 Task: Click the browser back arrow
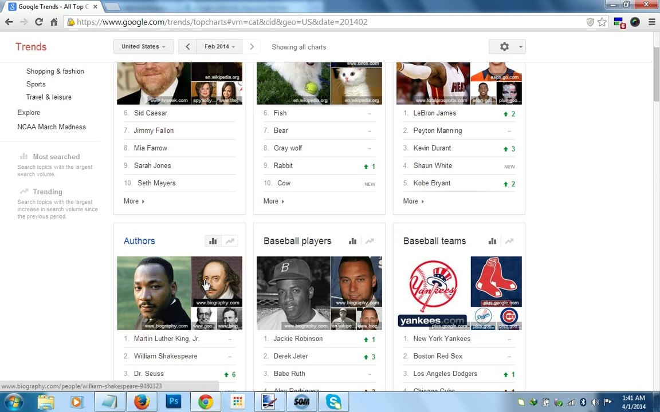9,22
